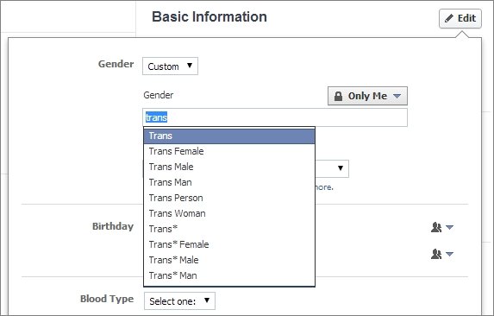The height and width of the screenshot is (316, 494).
Task: Open the Custom gender dropdown
Action: [170, 66]
